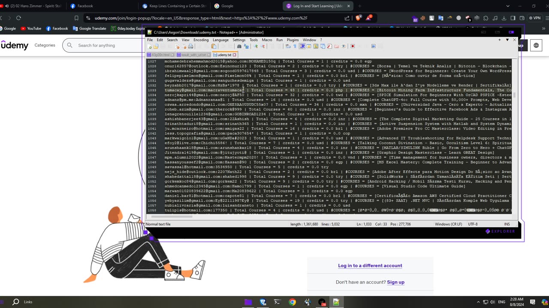This screenshot has width=549, height=308.
Task: Toggle file monitoring eye icon
Action: coord(344,46)
